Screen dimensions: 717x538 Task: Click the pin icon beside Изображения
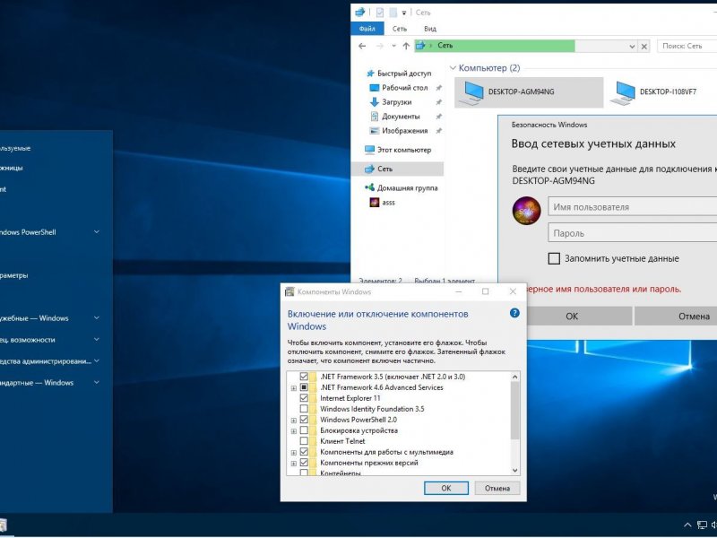(438, 131)
